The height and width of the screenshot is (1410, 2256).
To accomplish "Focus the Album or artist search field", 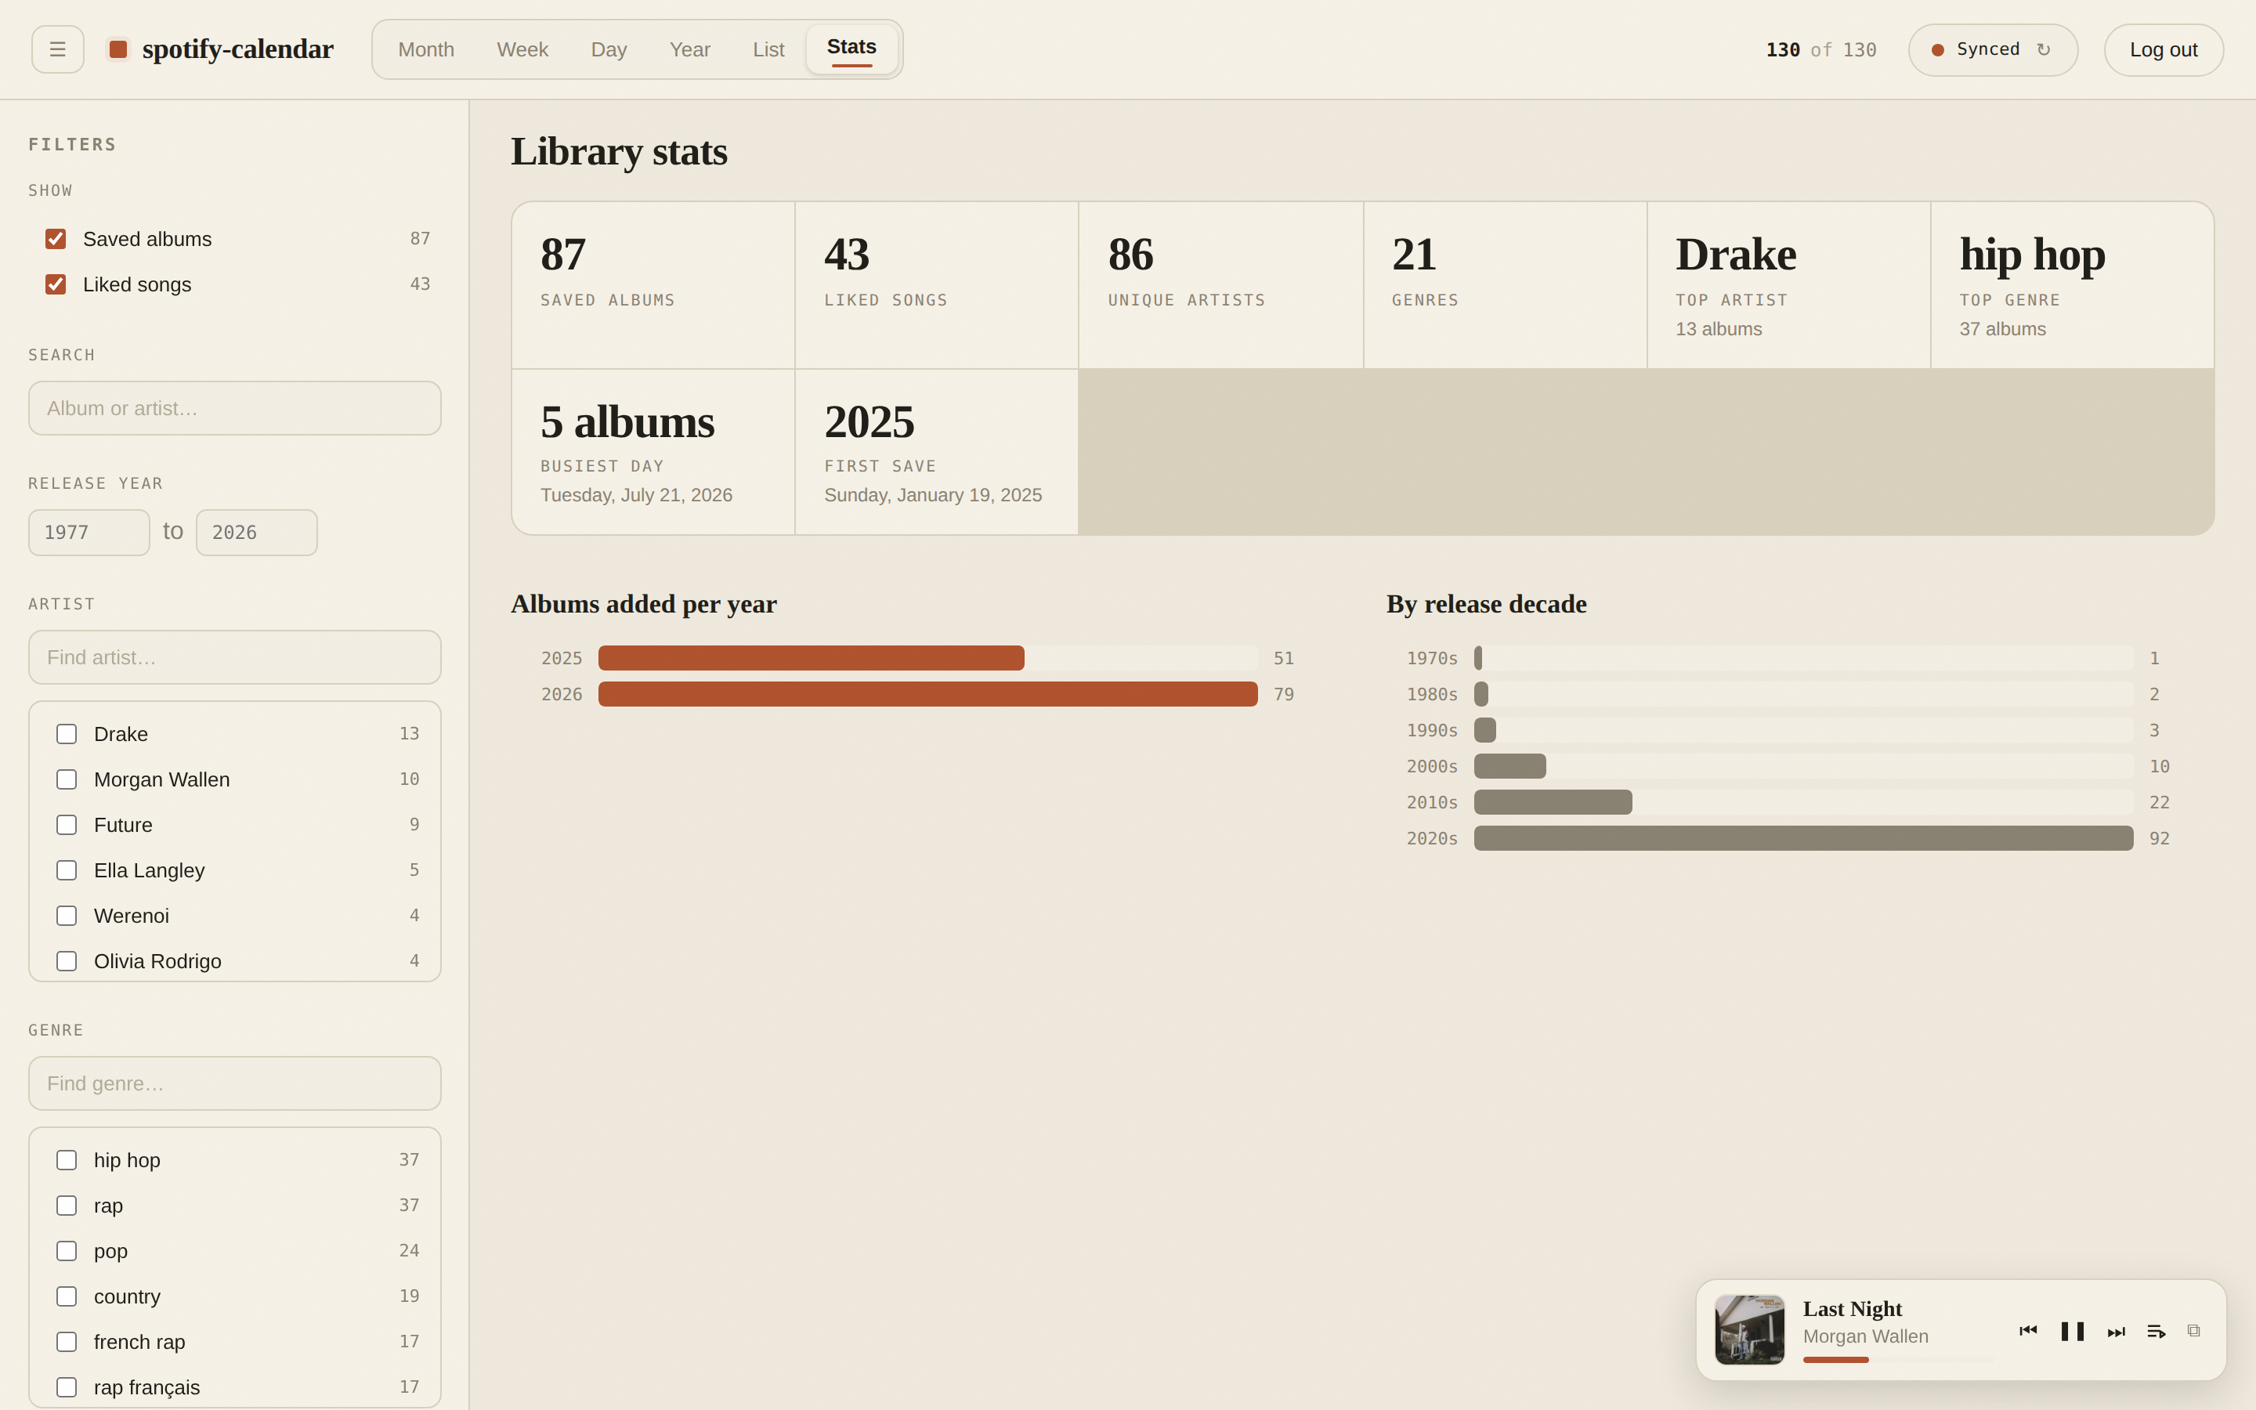I will tap(235, 408).
